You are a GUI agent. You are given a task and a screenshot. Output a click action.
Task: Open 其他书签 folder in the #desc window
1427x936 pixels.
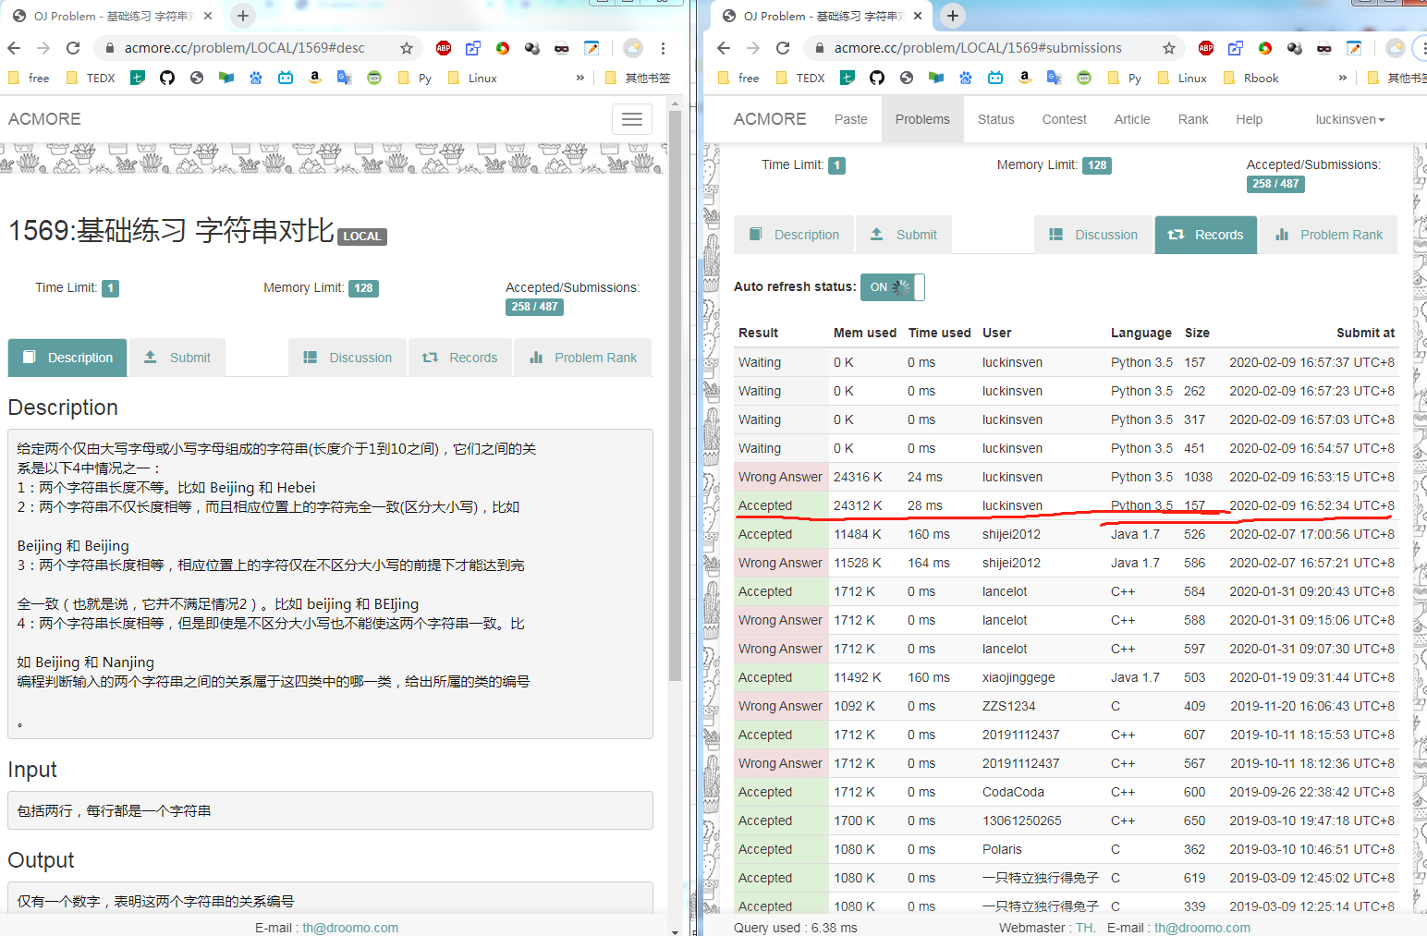(638, 78)
